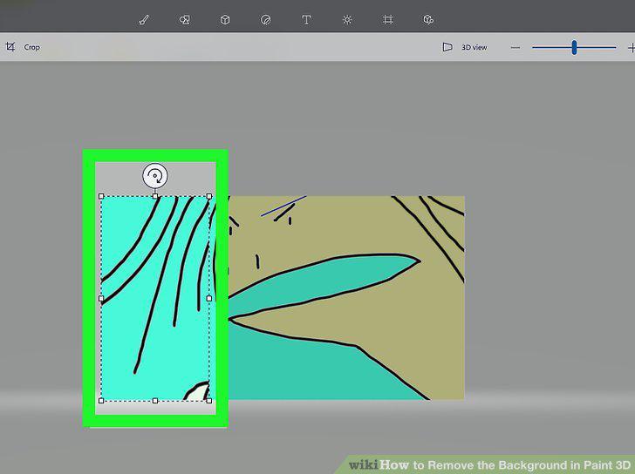Image resolution: width=635 pixels, height=474 pixels.
Task: Click the bottom-middle selection handle
Action: (x=155, y=401)
